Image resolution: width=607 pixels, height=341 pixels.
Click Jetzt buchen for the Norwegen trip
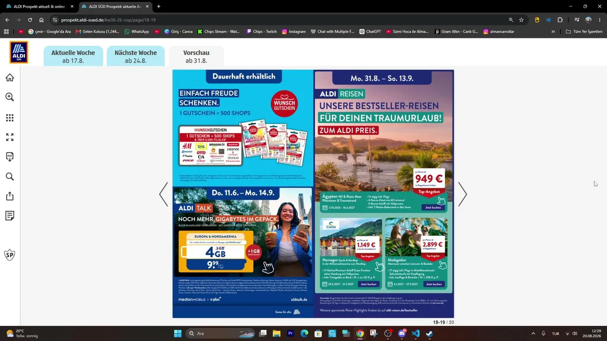(x=368, y=284)
